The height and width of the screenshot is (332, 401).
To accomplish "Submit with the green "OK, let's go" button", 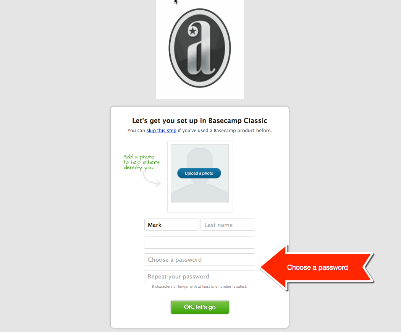I will point(200,307).
